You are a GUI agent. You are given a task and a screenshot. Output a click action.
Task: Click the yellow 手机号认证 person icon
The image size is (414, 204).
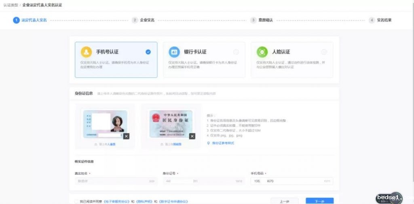86,52
